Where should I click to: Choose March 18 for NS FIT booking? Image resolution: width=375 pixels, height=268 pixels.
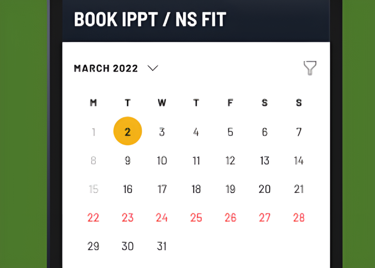click(196, 189)
